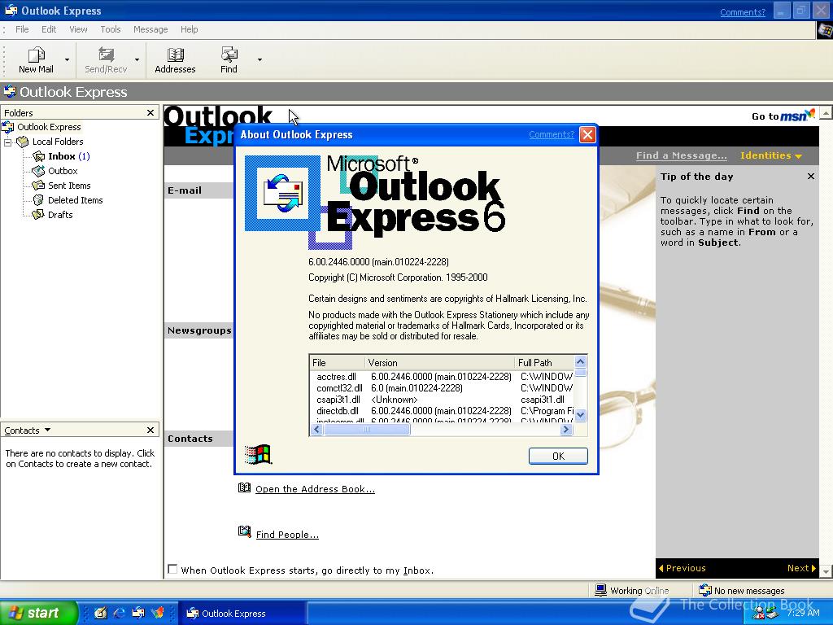Click the Local Folders icon
This screenshot has width=833, height=625.
pyautogui.click(x=22, y=142)
